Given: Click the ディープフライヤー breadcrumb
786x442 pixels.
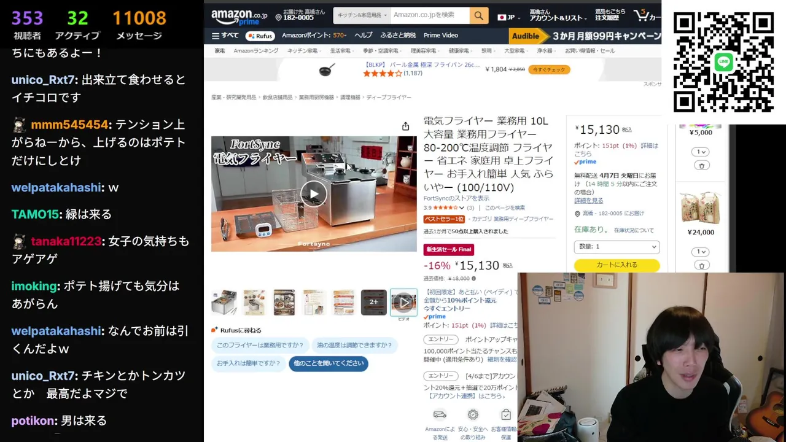Looking at the screenshot, I should pyautogui.click(x=389, y=98).
